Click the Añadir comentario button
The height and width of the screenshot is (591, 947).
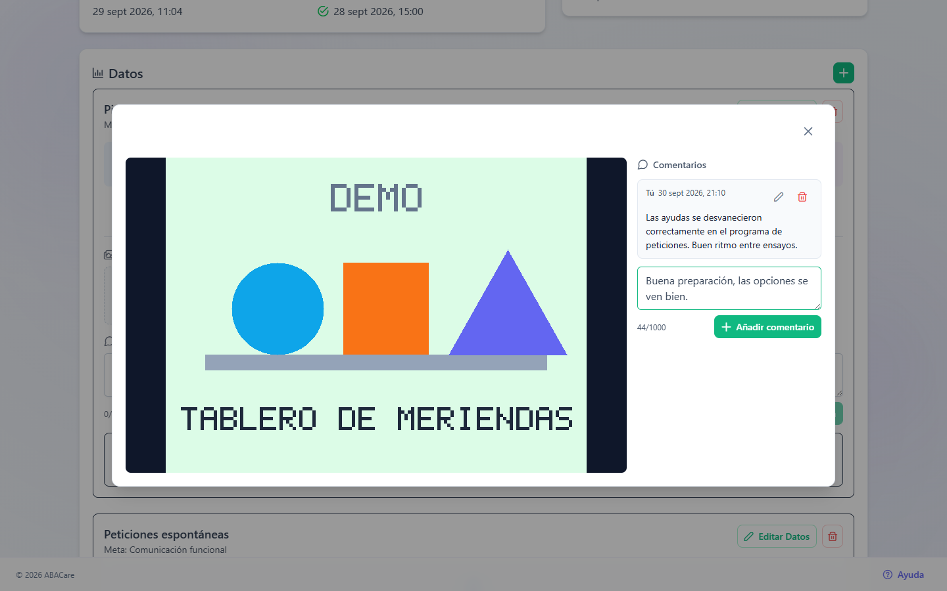click(767, 327)
